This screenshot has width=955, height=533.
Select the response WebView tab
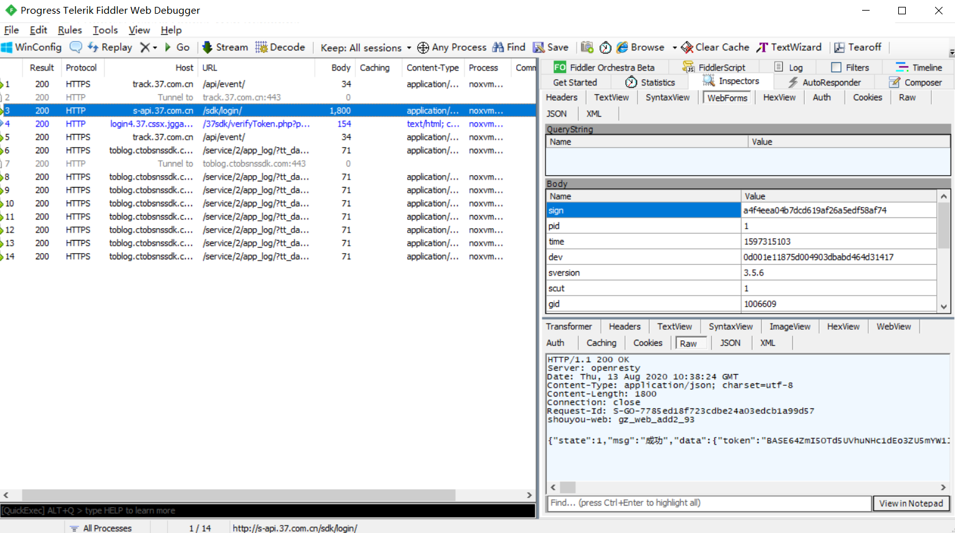[893, 326]
